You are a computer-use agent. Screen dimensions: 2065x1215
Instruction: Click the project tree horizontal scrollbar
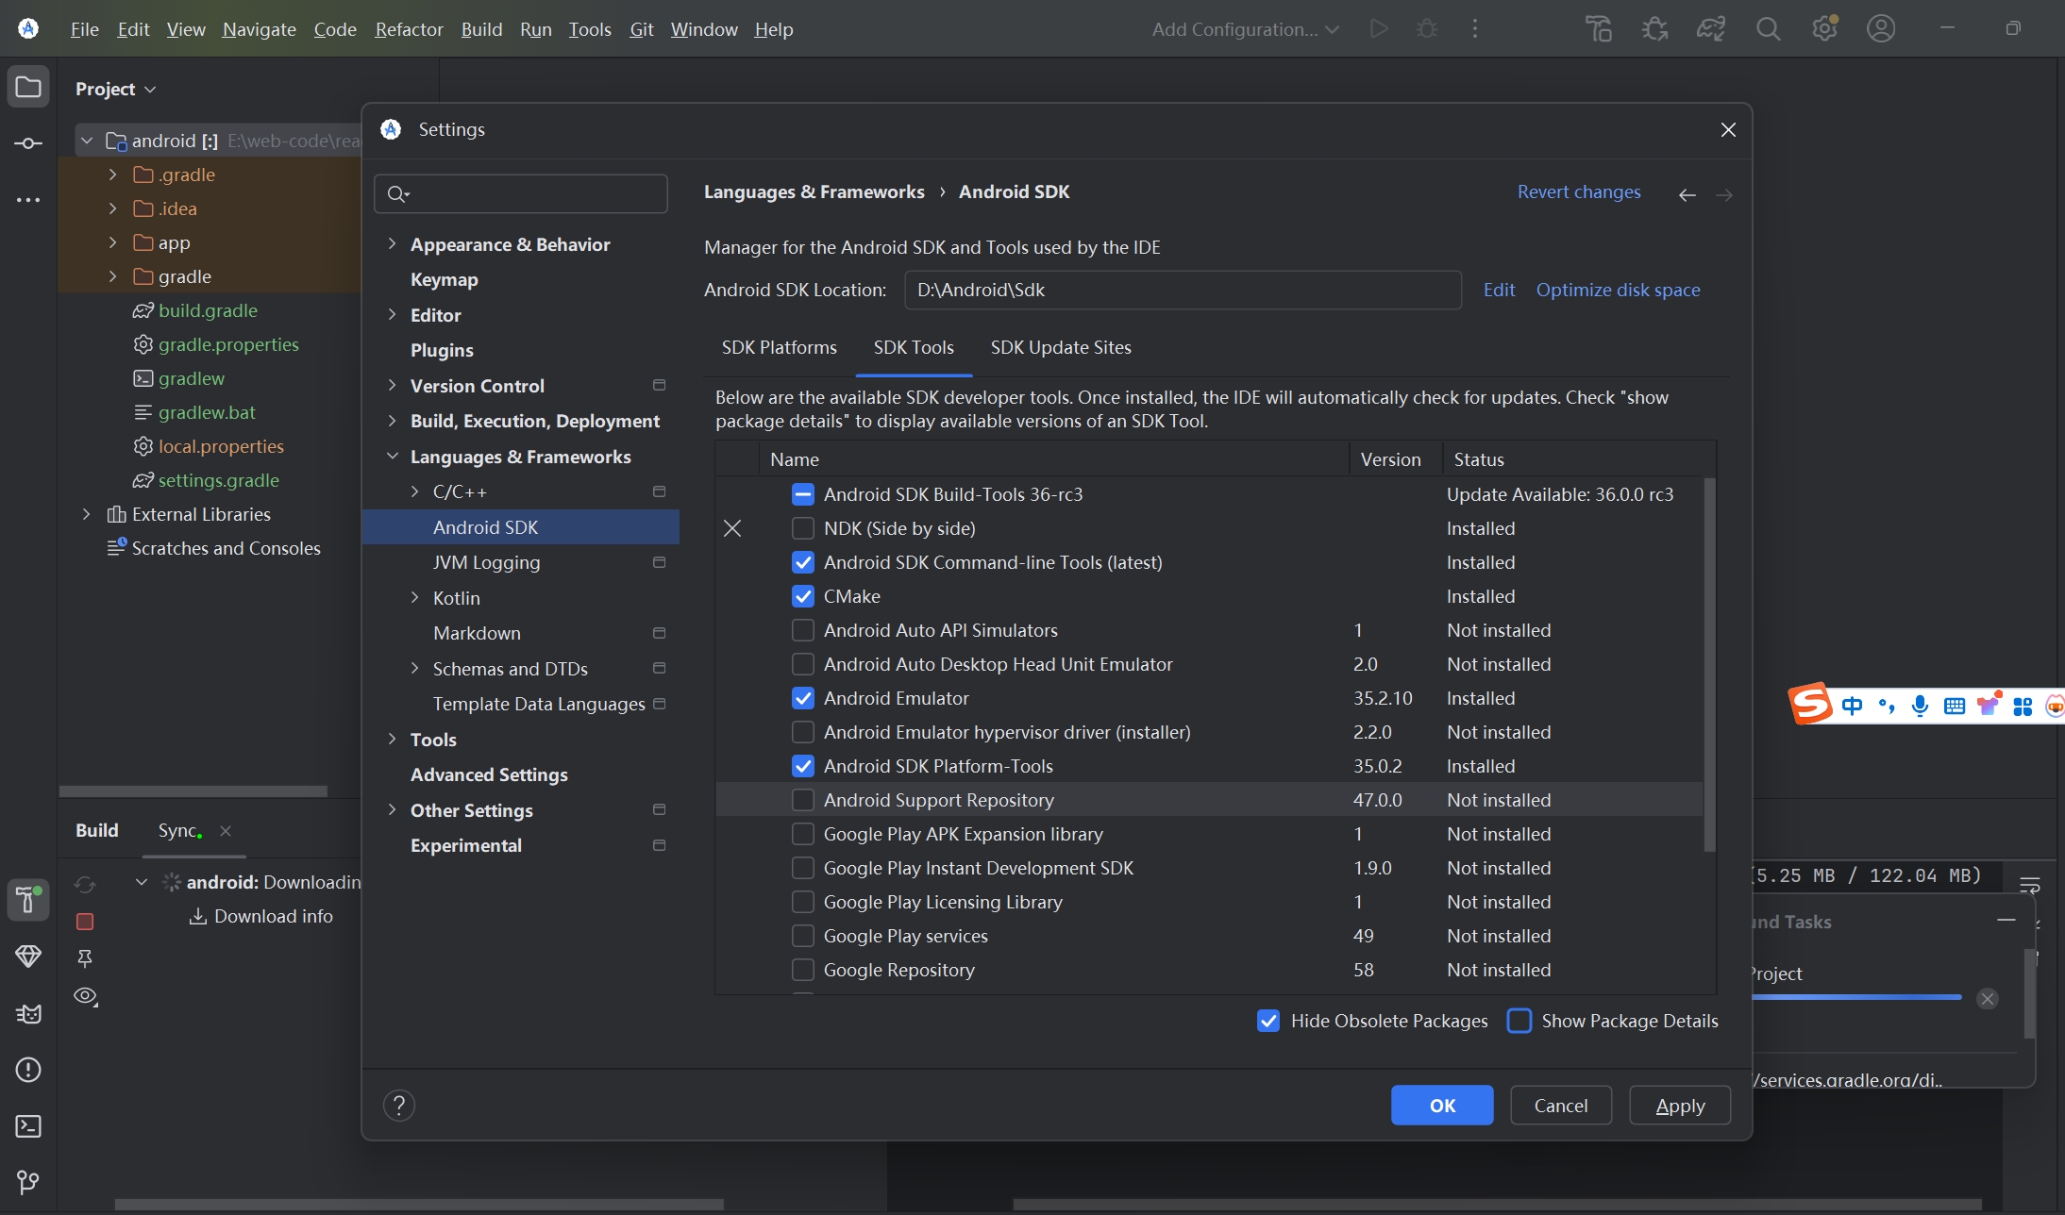[x=193, y=791]
